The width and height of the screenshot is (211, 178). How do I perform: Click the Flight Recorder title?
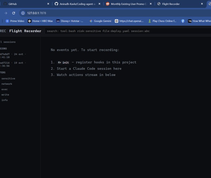[x=25, y=31]
